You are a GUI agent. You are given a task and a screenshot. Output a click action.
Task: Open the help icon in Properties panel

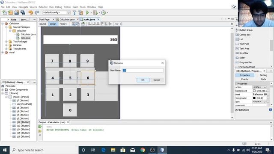point(270,110)
